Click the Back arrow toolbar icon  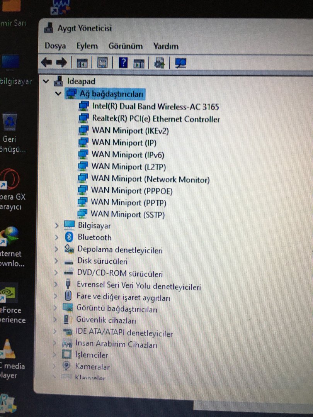coord(46,63)
